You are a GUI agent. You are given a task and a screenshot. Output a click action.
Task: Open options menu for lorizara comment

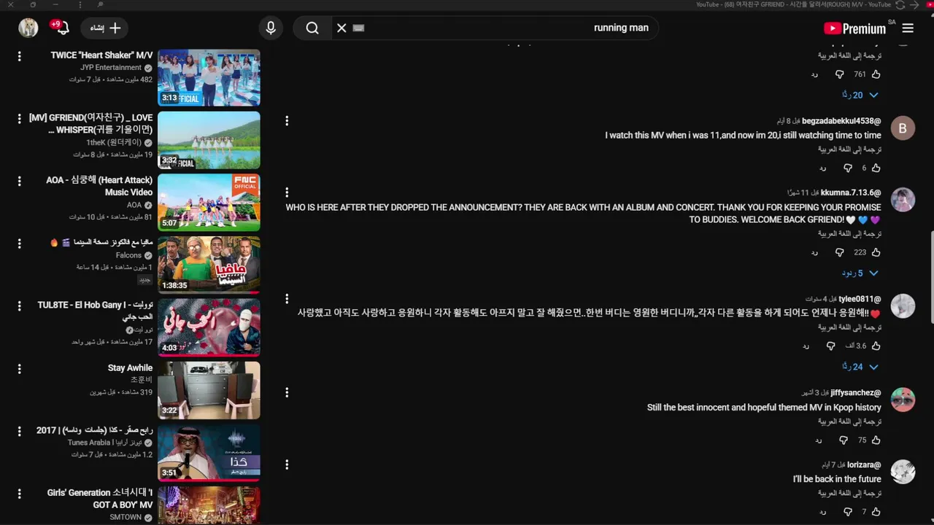pos(287,464)
